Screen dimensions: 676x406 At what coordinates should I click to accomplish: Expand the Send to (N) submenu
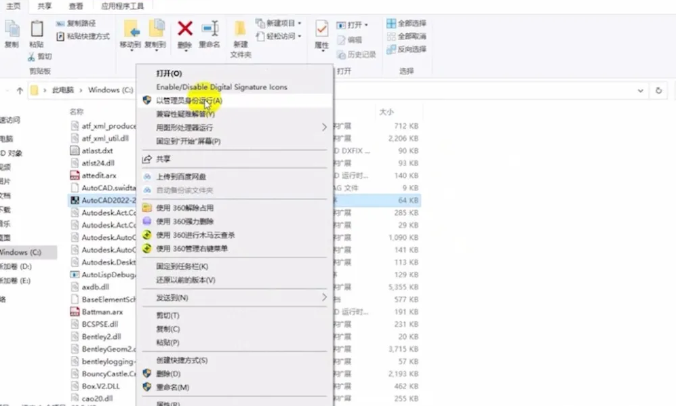[235, 298]
